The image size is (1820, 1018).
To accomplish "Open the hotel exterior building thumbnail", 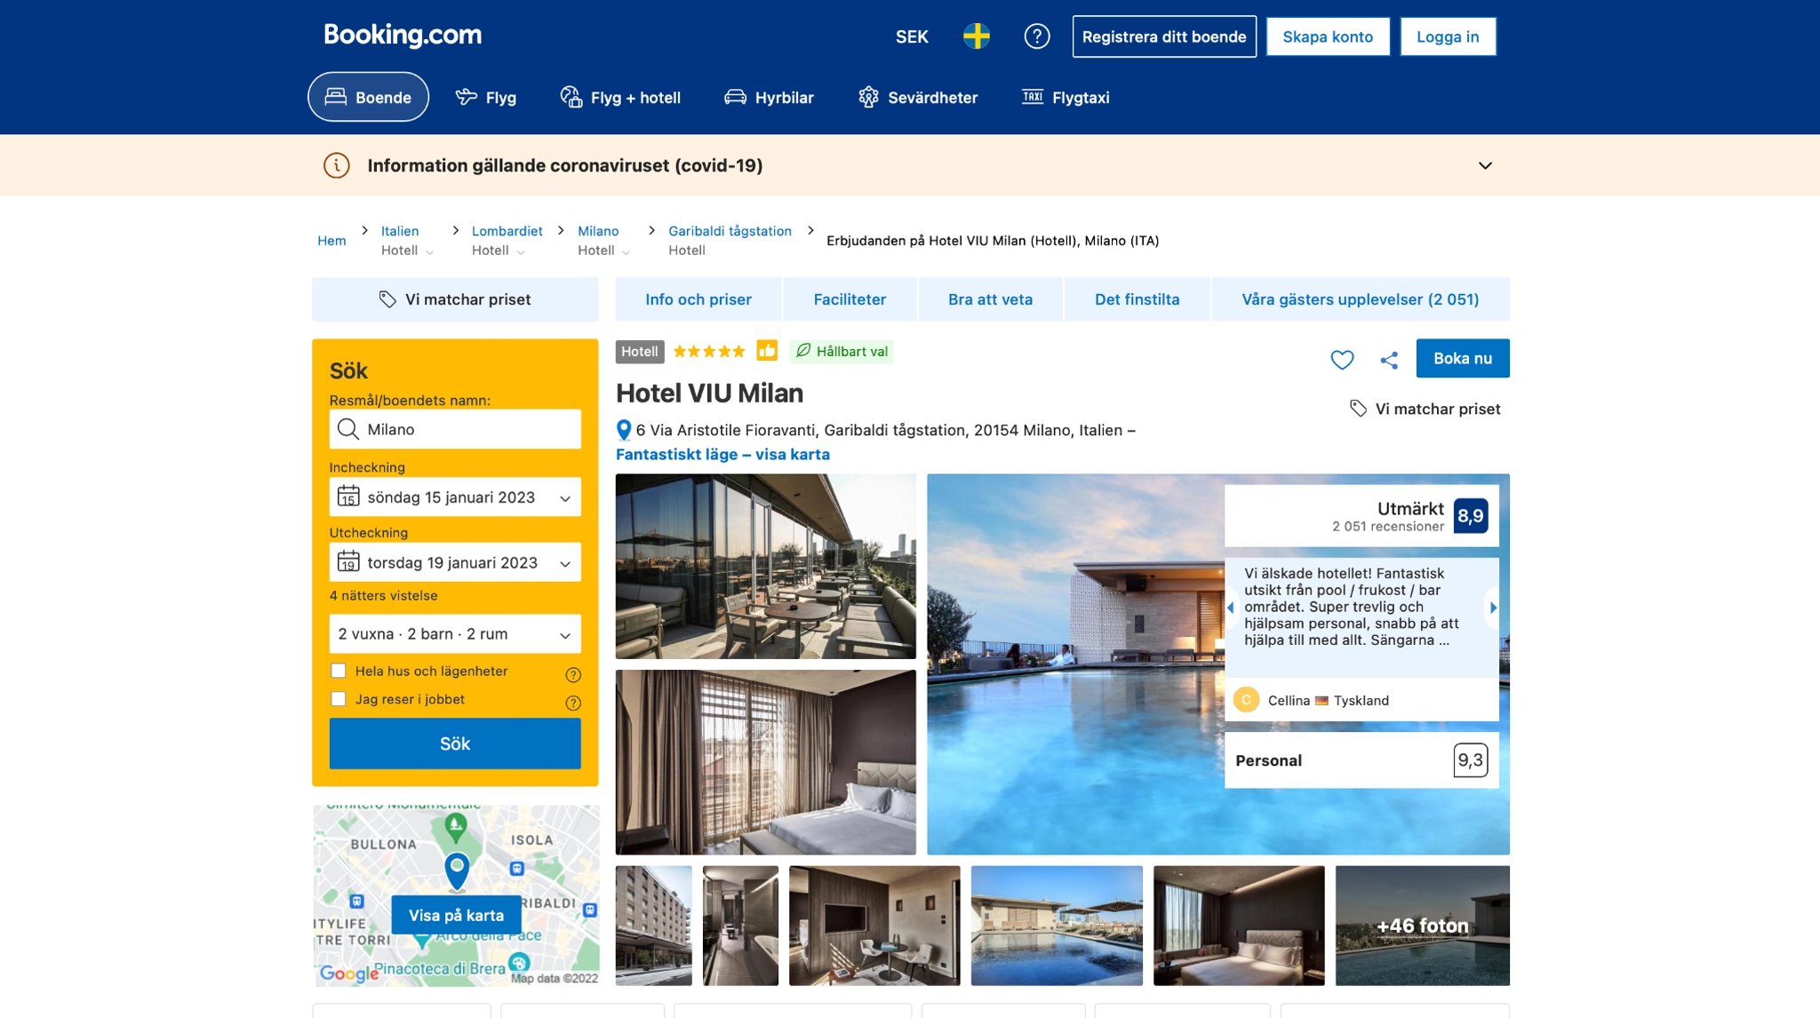I will [x=653, y=926].
